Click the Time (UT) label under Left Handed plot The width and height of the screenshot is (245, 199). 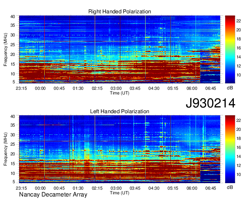[120, 193]
